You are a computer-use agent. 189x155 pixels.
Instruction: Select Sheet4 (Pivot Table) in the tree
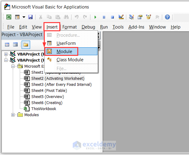(x=49, y=91)
